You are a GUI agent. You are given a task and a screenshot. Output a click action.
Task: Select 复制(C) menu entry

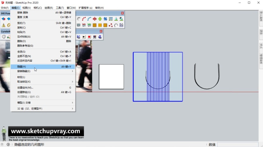pos(43,27)
